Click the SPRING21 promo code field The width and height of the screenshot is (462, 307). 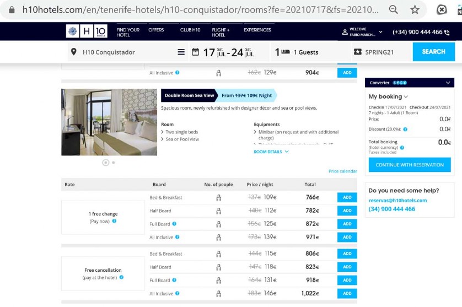382,52
